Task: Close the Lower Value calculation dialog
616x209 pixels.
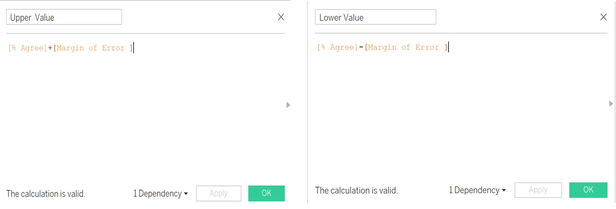Action: click(603, 17)
